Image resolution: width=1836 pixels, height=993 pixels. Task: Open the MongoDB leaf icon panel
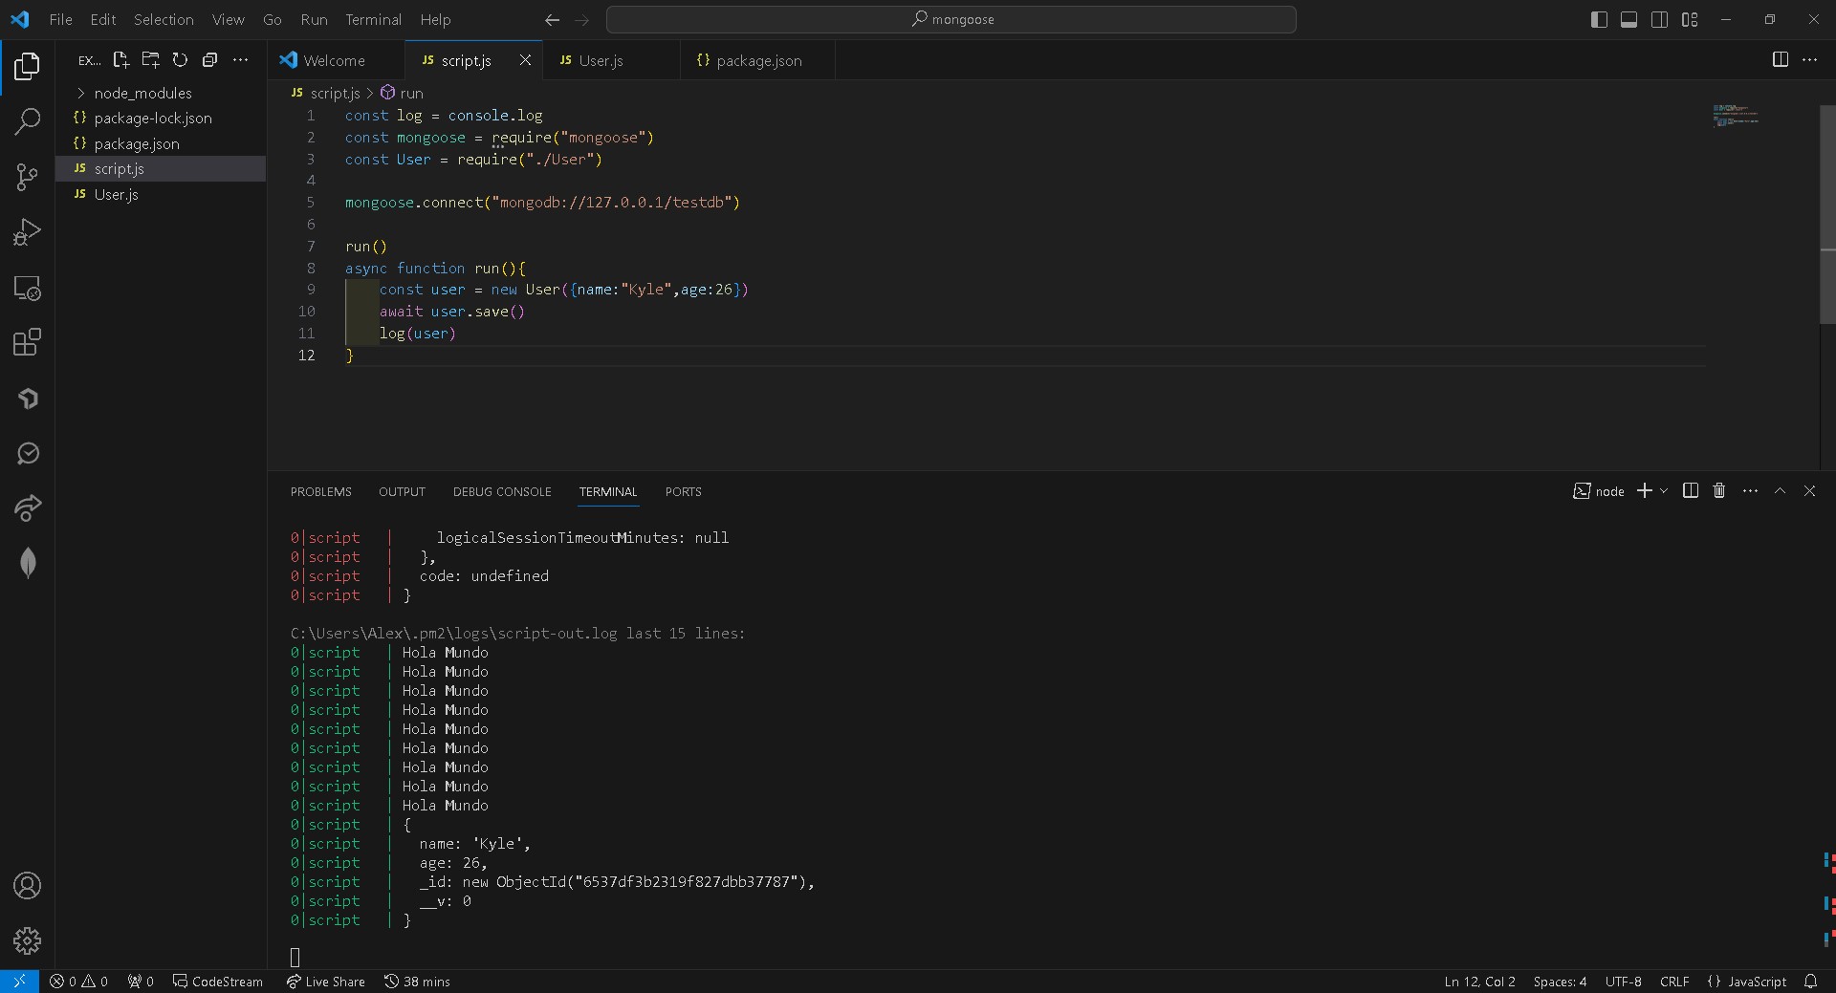pos(27,563)
